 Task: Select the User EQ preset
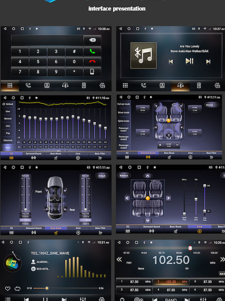click(8, 111)
